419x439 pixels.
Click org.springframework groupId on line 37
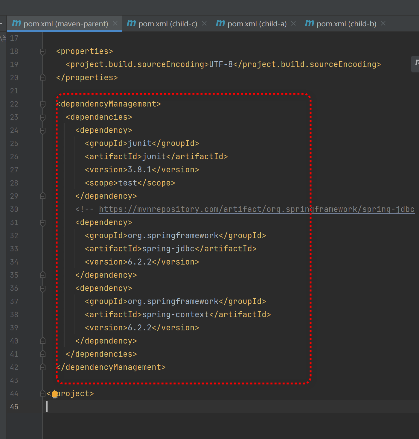point(173,301)
